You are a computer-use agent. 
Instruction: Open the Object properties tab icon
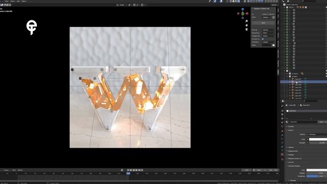tap(283, 131)
